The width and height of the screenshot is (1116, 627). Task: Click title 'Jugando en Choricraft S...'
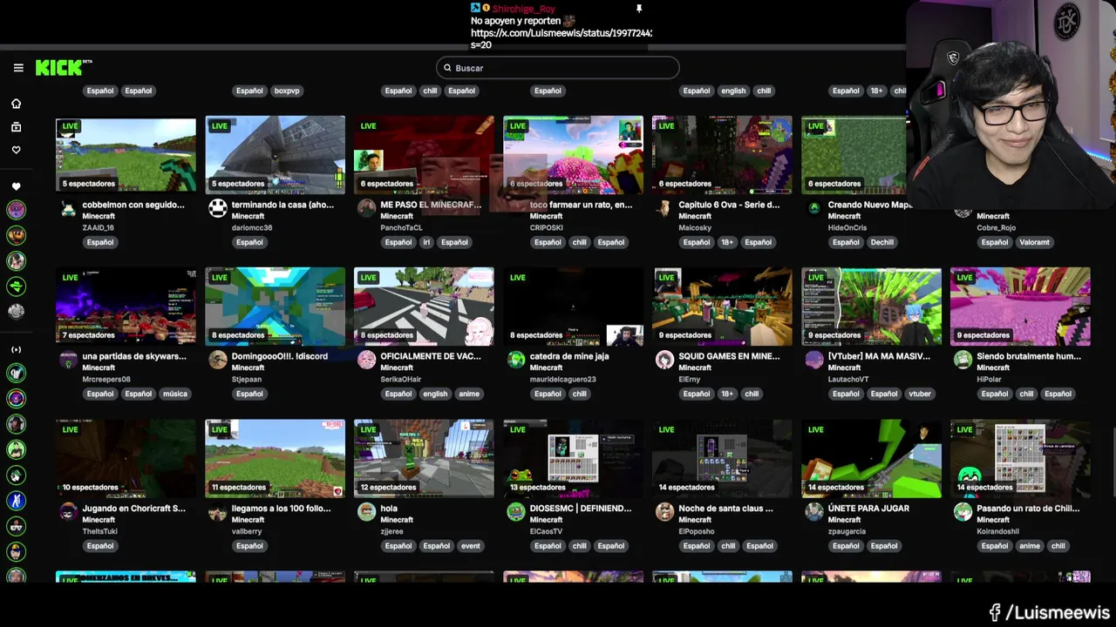(133, 509)
